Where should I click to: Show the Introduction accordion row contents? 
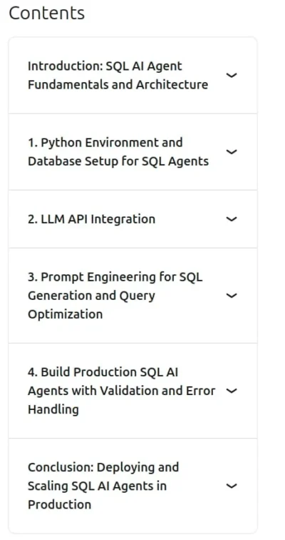tap(133, 75)
